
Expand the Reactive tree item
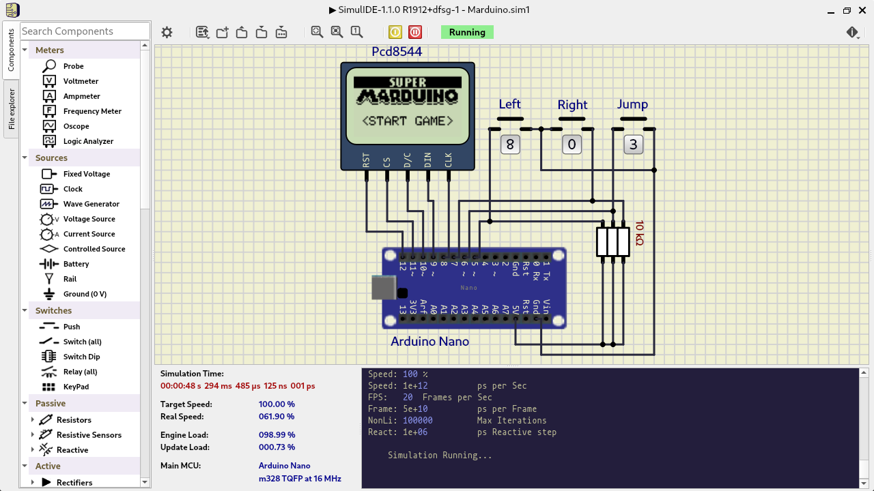[x=32, y=450]
